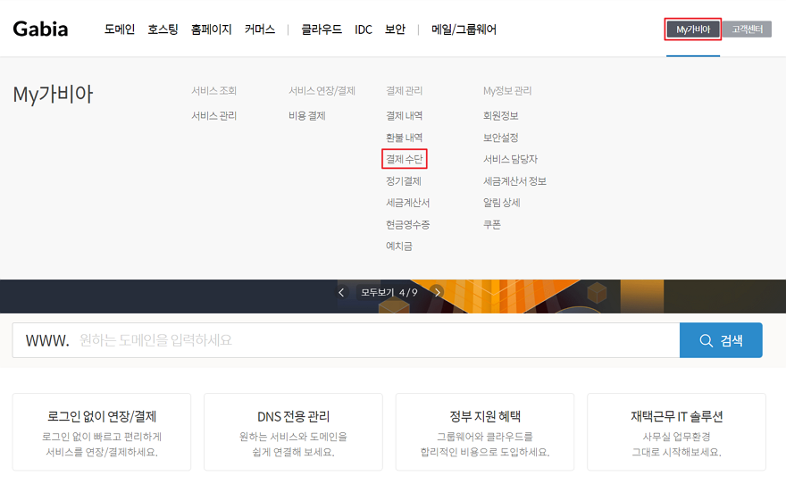The height and width of the screenshot is (501, 786).
Task: Open 클라우드 menu
Action: point(322,29)
